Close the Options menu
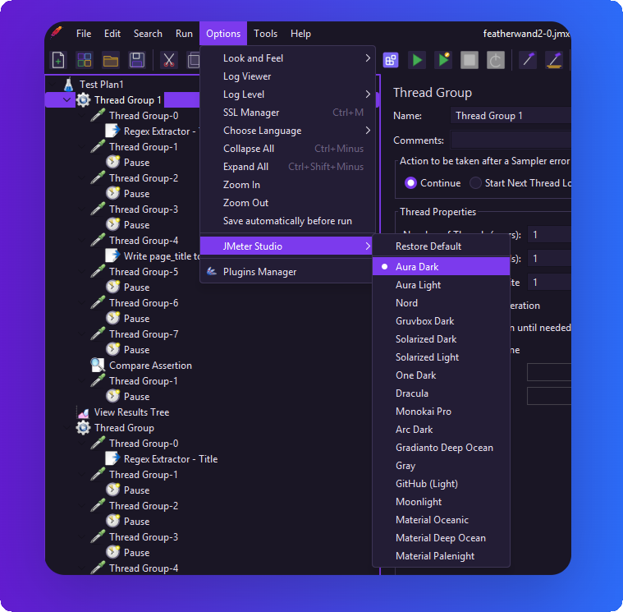Viewport: 623px width, 612px height. [223, 34]
